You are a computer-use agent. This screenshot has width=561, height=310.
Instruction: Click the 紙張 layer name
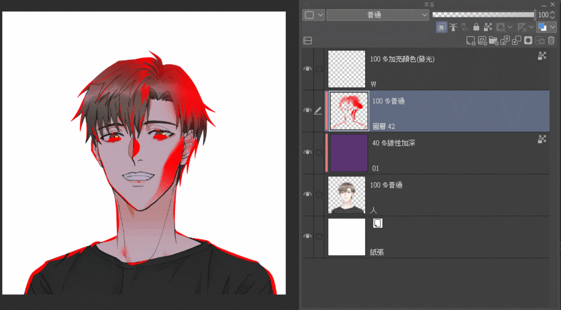pos(377,252)
